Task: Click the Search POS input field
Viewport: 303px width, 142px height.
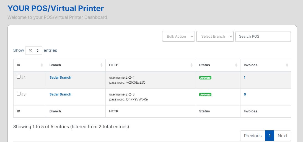Action: tap(263, 36)
